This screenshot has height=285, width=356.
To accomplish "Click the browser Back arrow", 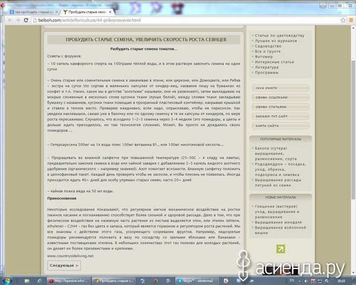I will click(9, 20).
